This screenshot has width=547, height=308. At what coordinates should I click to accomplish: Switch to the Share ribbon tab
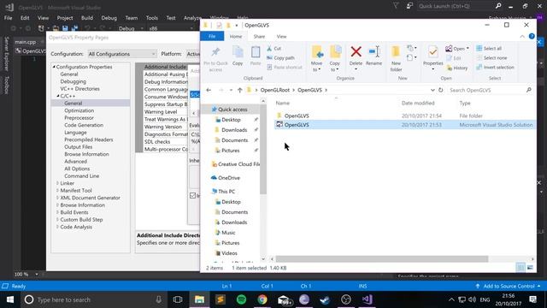tap(259, 36)
